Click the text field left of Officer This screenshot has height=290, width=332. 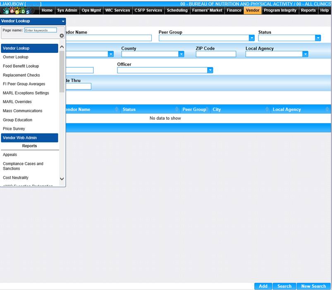click(79, 71)
